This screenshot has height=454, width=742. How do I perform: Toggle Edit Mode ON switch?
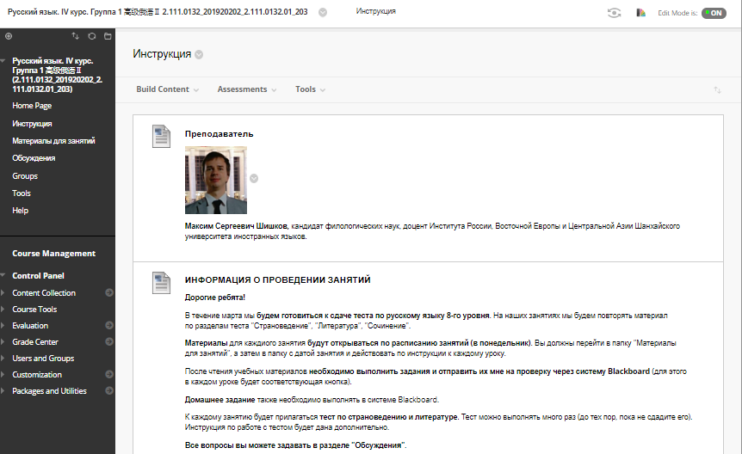714,13
